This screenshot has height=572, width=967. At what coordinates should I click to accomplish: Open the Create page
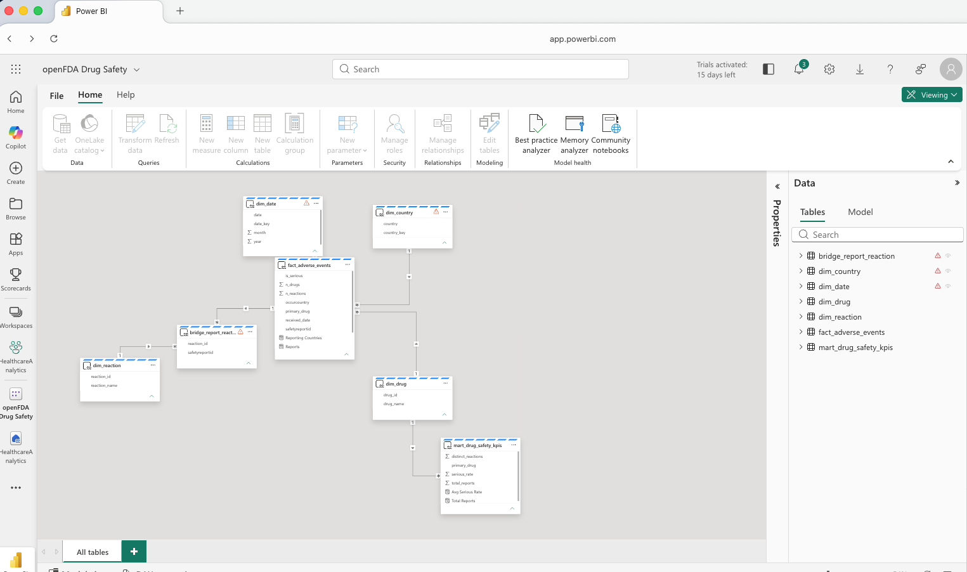pyautogui.click(x=16, y=172)
